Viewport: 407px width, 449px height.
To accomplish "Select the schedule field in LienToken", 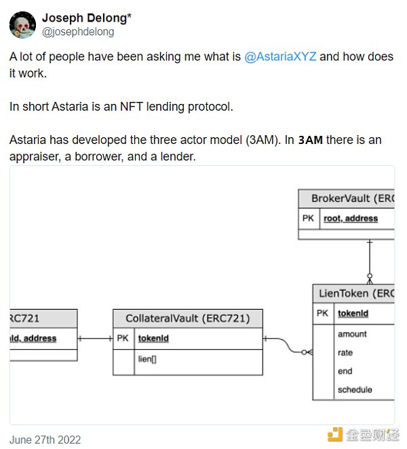I will (355, 389).
